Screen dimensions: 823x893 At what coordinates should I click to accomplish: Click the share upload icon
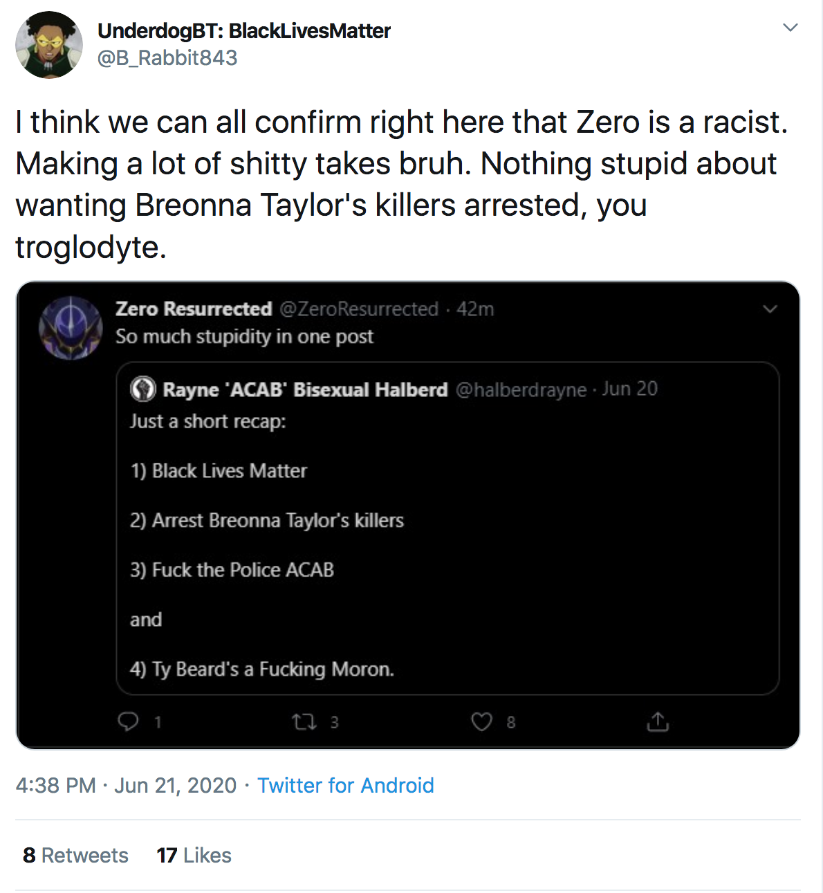[x=658, y=721]
